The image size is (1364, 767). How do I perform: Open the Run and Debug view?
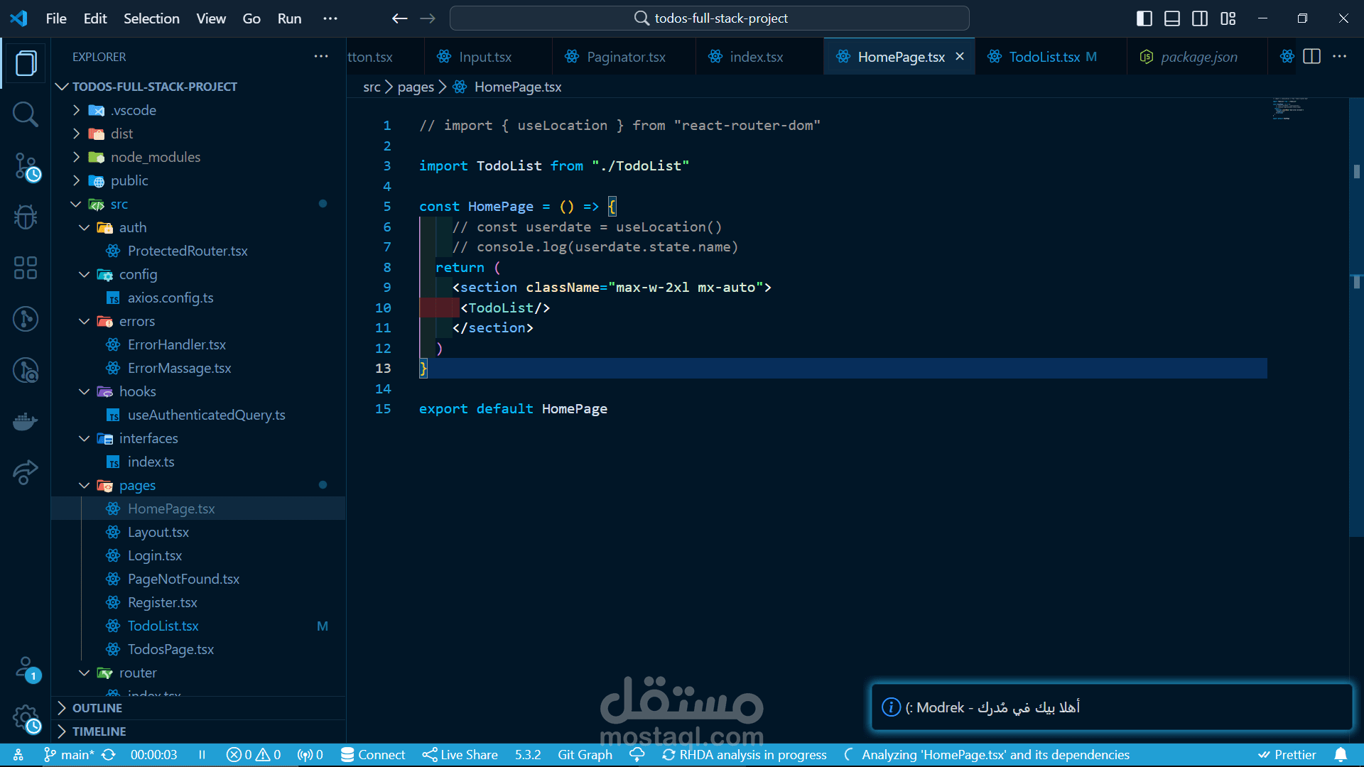tap(26, 217)
